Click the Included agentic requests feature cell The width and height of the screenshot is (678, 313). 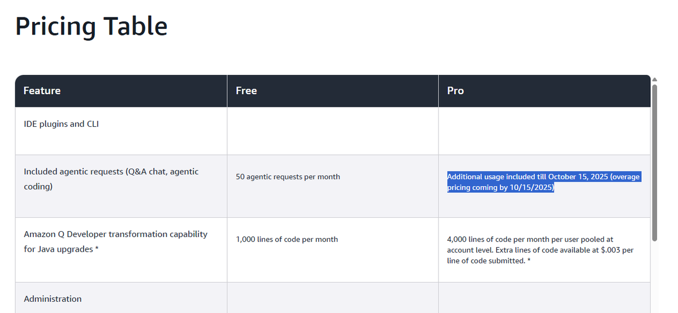coord(121,186)
